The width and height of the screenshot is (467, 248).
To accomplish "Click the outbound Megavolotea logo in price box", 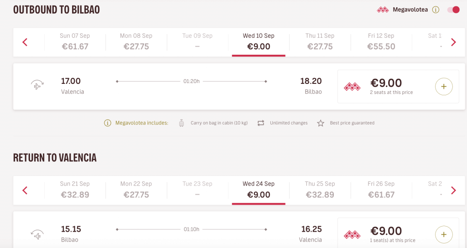I will coord(352,87).
